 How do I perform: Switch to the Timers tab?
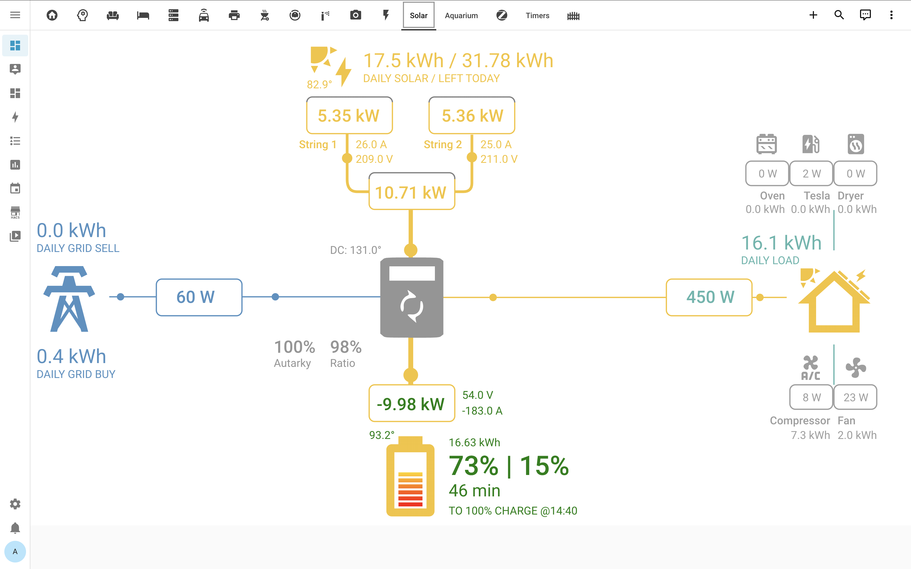coord(537,15)
